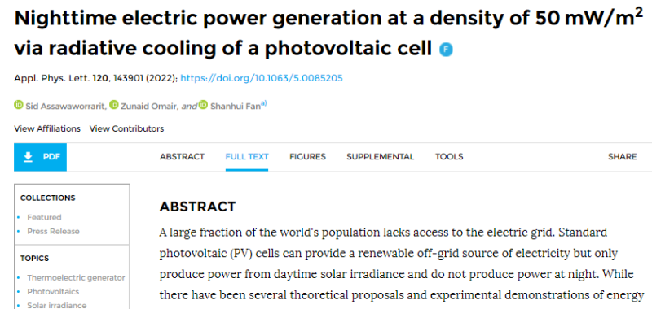Expand View Affiliations
This screenshot has height=309, width=652.
click(47, 128)
